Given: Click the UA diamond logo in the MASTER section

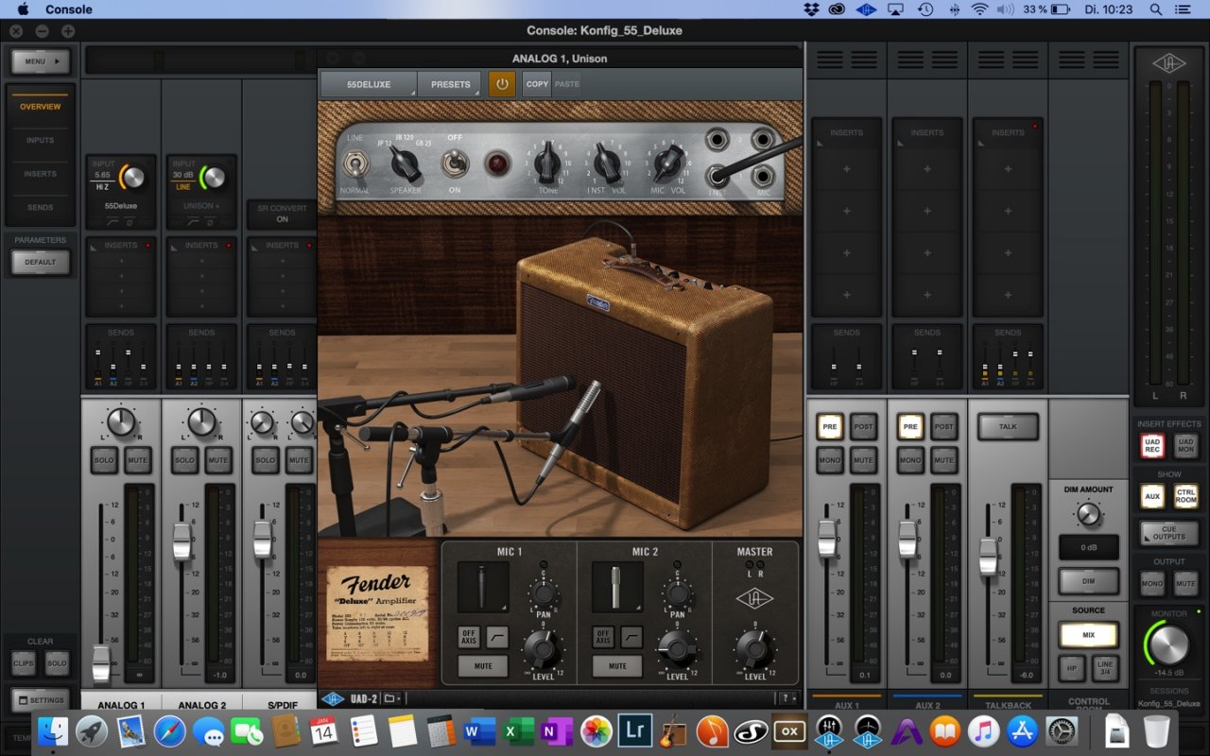Looking at the screenshot, I should pos(754,599).
